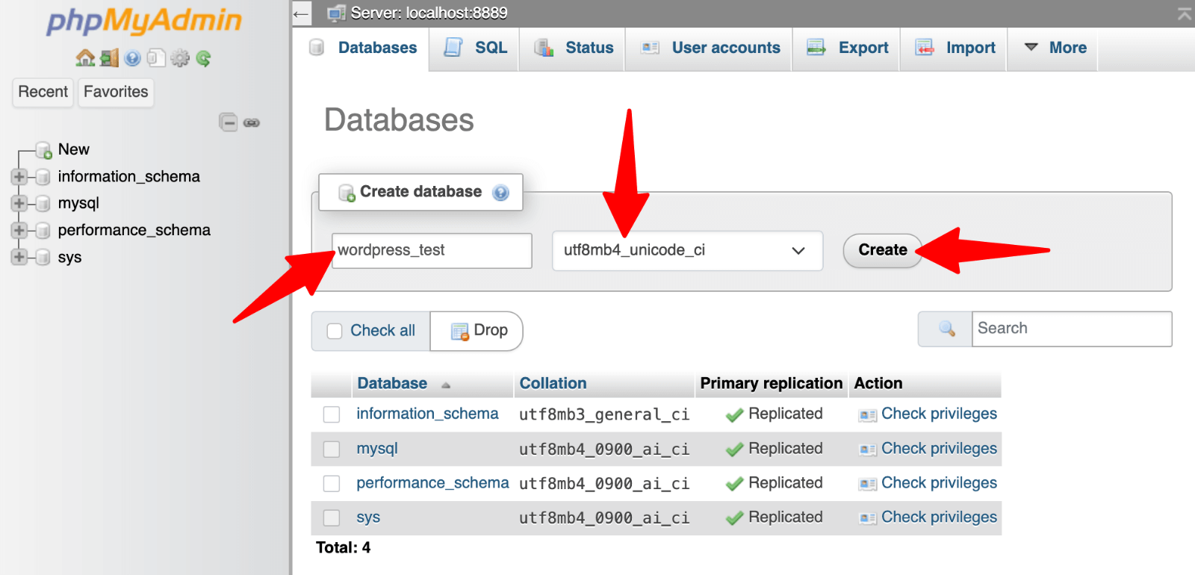Click the back arrow beside Server breadcrumb
The width and height of the screenshot is (1195, 575).
point(301,13)
